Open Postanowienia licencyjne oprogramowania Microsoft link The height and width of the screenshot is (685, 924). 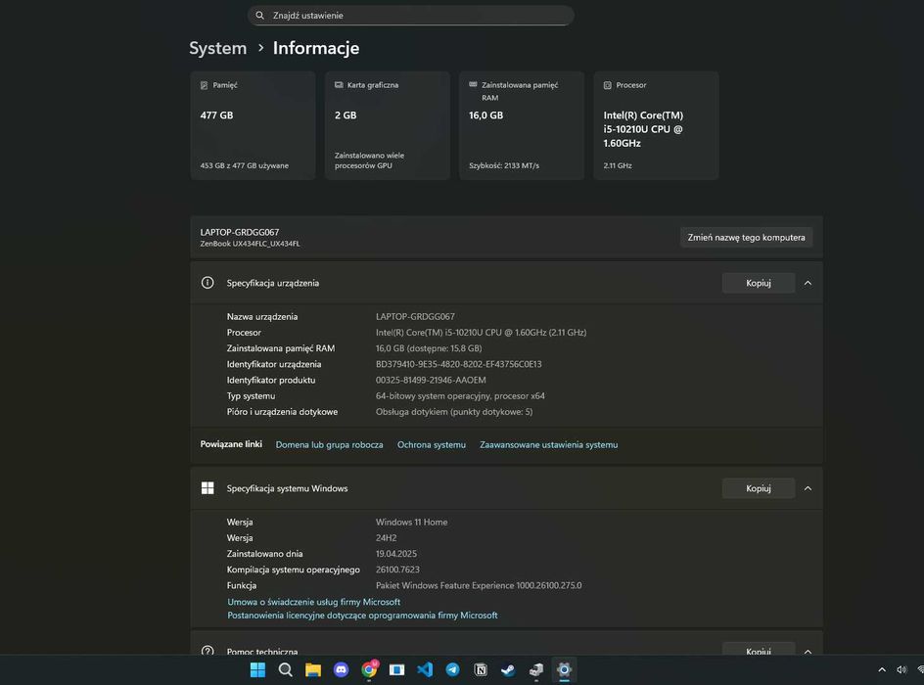362,615
